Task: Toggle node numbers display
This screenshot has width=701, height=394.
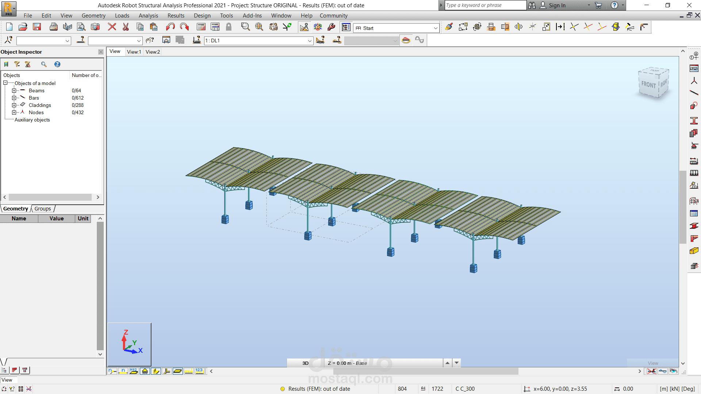Action: pos(112,371)
